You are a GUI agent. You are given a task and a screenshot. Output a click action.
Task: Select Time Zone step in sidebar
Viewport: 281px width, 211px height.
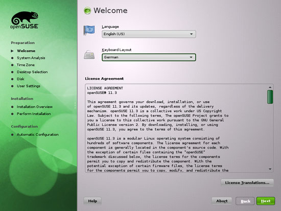pyautogui.click(x=26, y=65)
